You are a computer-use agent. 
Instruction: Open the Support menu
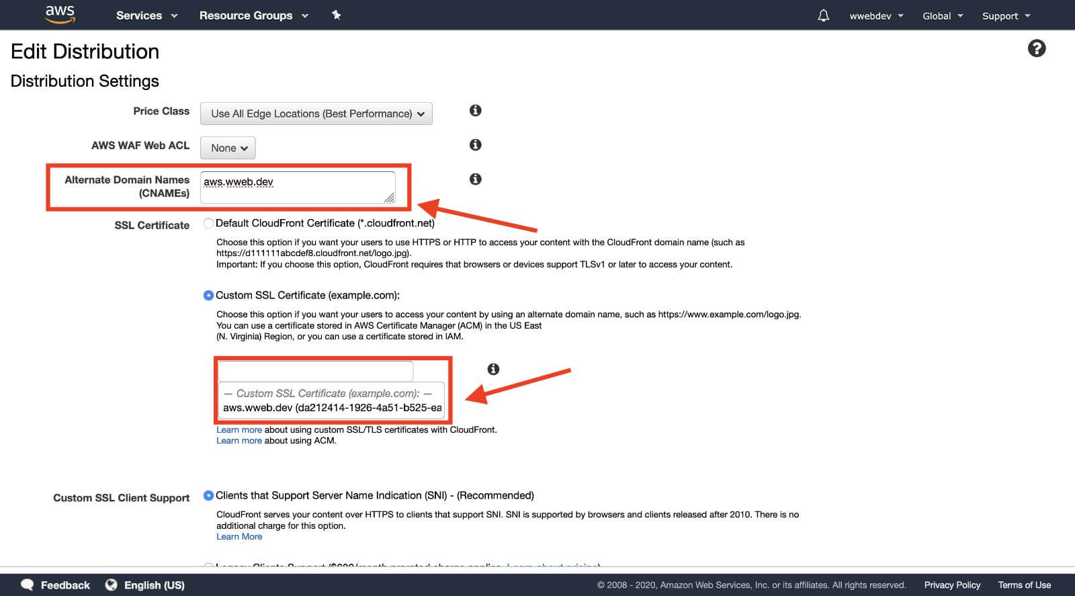(1006, 16)
